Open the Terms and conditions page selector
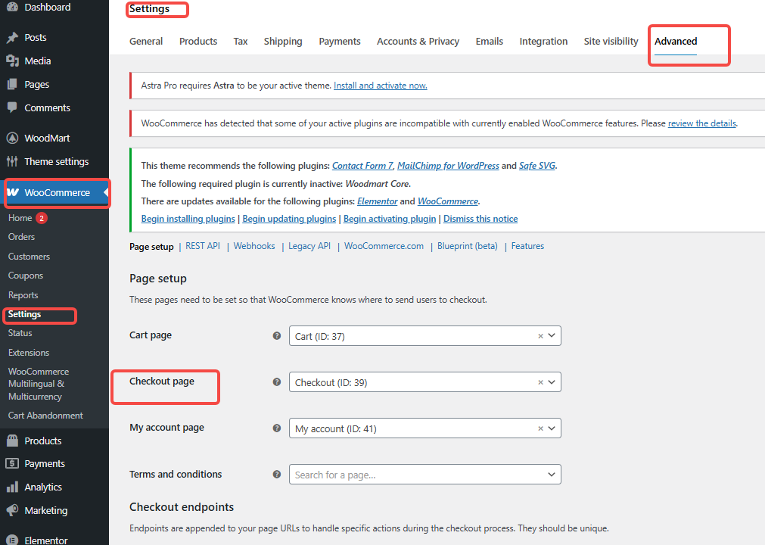 click(x=424, y=474)
